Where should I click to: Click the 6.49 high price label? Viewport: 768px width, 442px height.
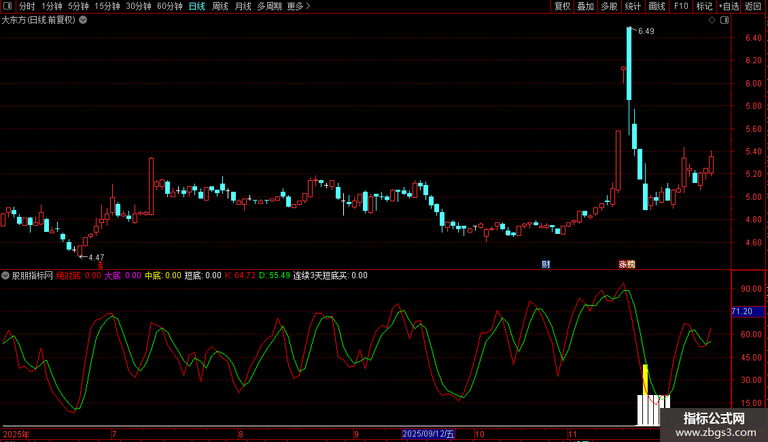click(x=646, y=31)
